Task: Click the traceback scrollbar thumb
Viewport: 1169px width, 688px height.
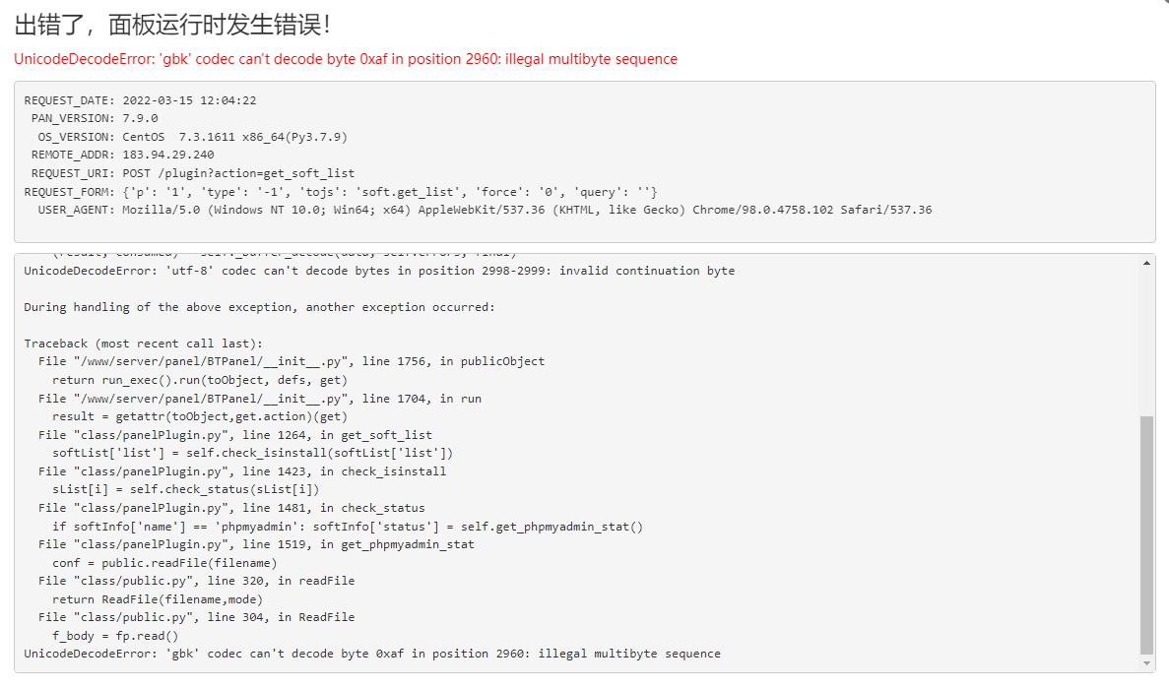Action: tap(1146, 534)
